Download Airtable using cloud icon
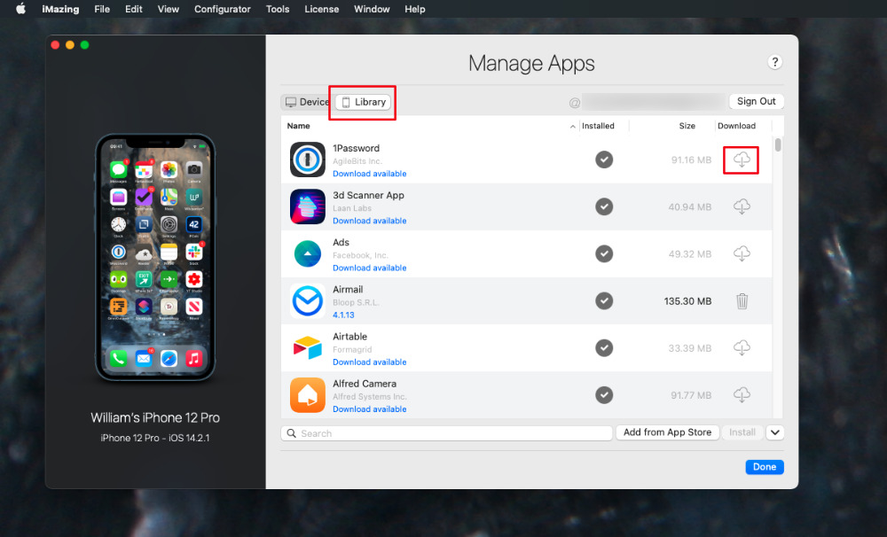Viewport: 887px width, 537px height. tap(742, 347)
